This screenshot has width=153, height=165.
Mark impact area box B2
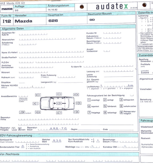[38, 95]
